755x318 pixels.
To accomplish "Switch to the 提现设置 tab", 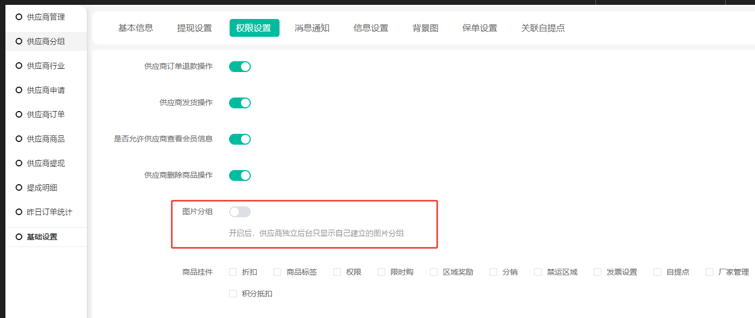I will [x=194, y=28].
